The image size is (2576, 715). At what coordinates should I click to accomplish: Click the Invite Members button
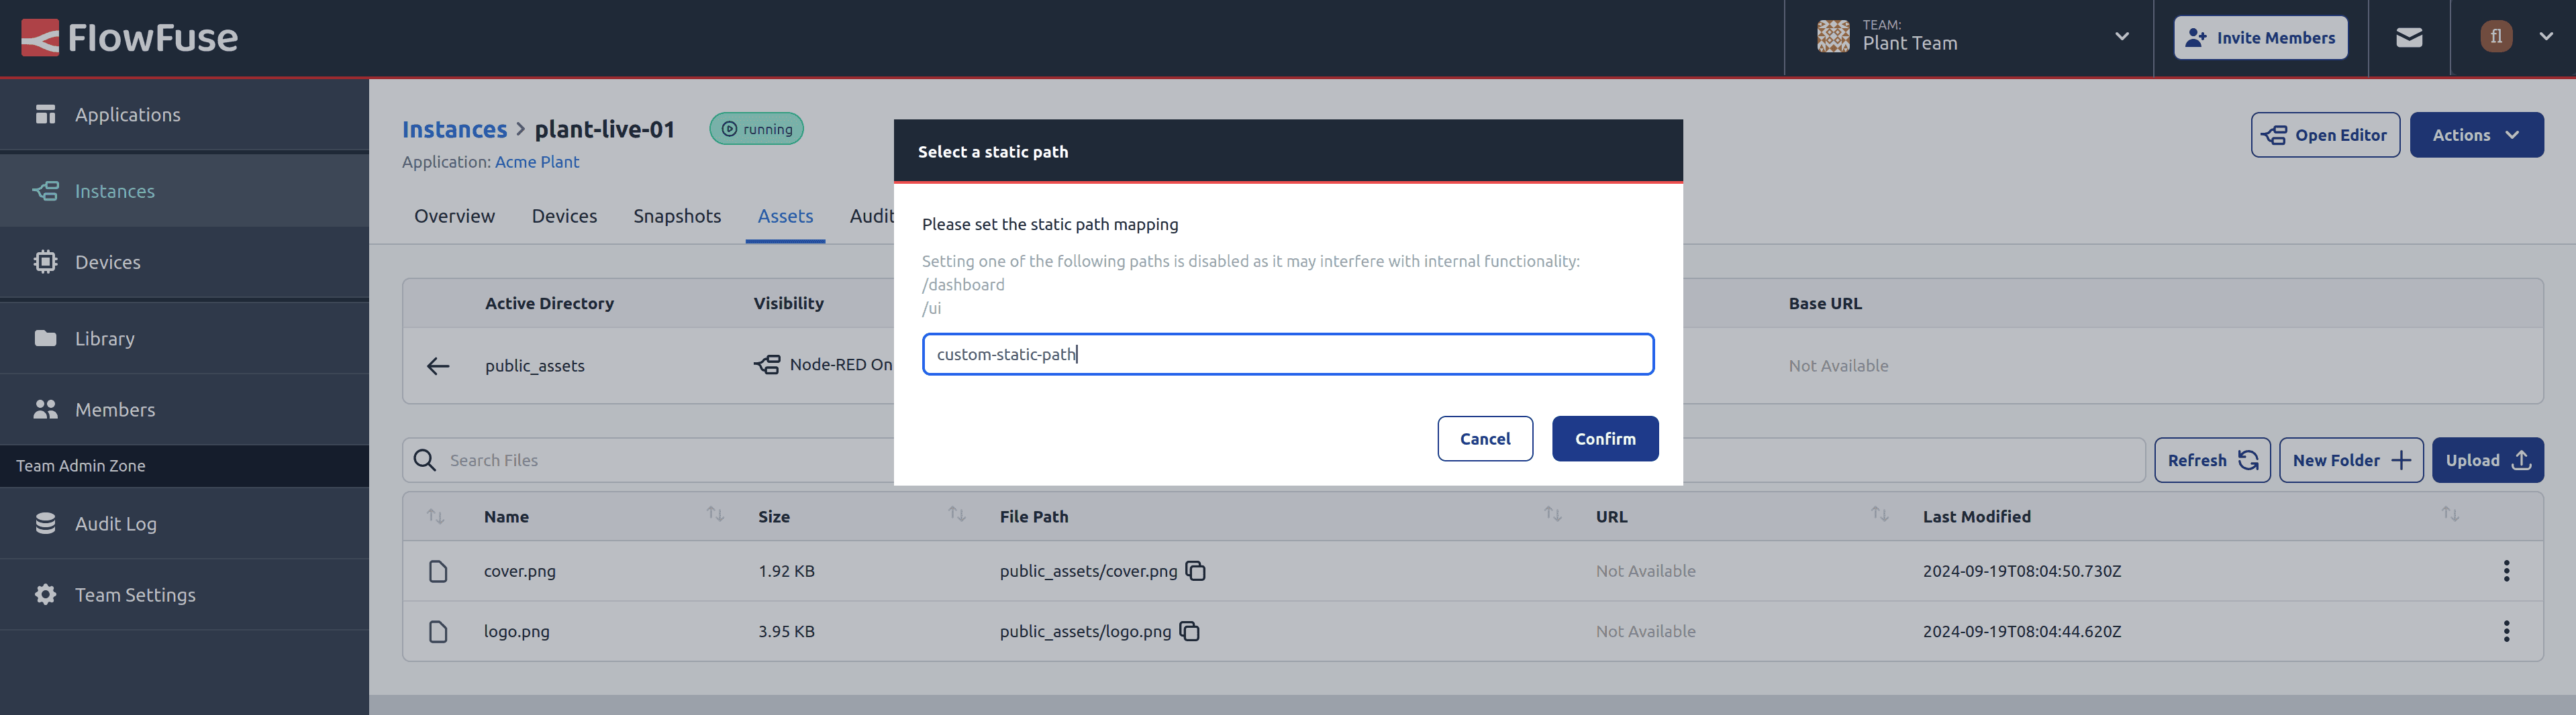click(2260, 37)
